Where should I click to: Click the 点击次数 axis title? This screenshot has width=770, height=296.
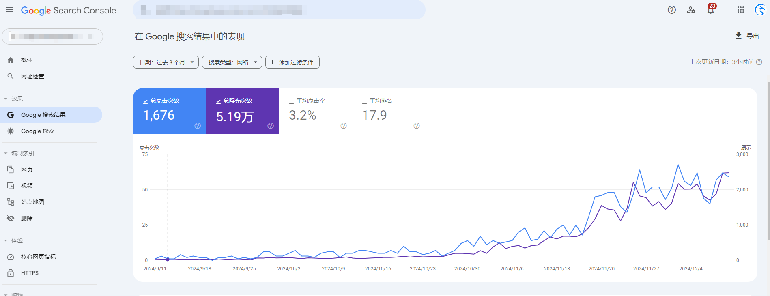149,148
